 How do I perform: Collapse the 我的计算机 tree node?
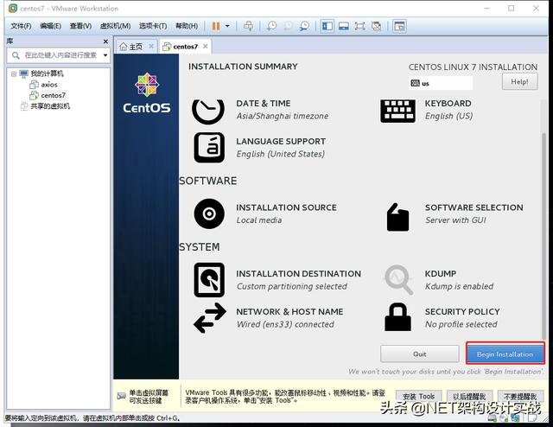point(14,74)
